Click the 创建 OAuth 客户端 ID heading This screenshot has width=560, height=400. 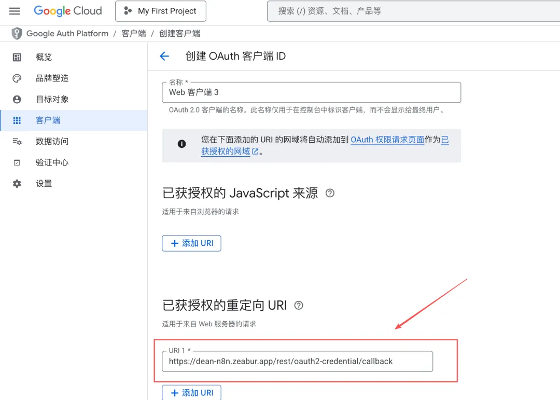coord(235,56)
